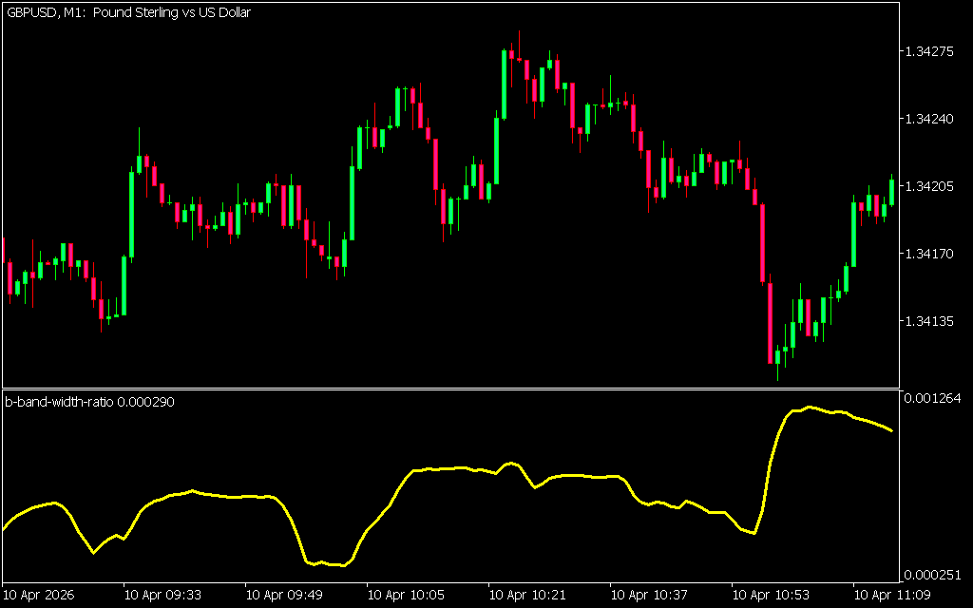Click the 1.34135 price scale label
The image size is (973, 608).
click(926, 321)
